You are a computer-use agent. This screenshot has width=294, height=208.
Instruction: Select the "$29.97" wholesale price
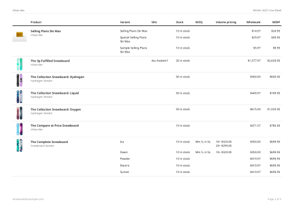tap(256, 37)
